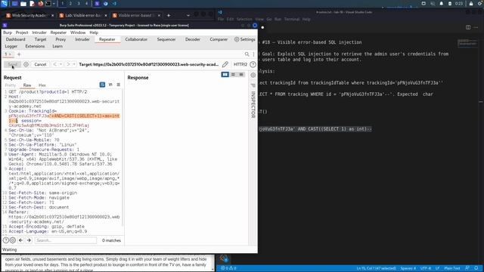Open the Decoder tab
The width and height of the screenshot is (484, 272).
pos(193,39)
